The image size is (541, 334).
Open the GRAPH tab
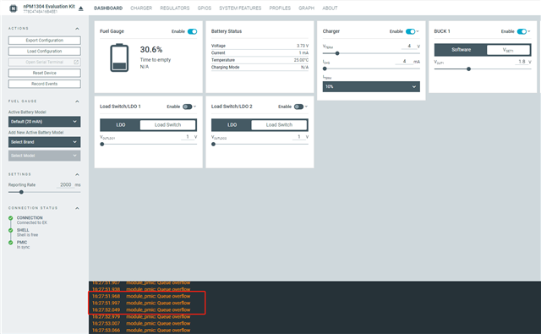coord(306,8)
